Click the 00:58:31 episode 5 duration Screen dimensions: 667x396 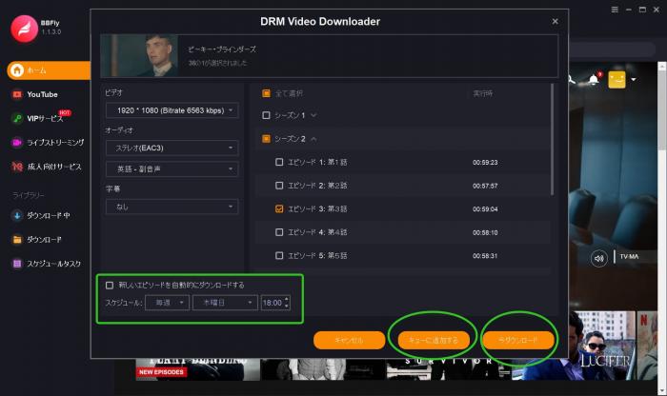pos(485,256)
